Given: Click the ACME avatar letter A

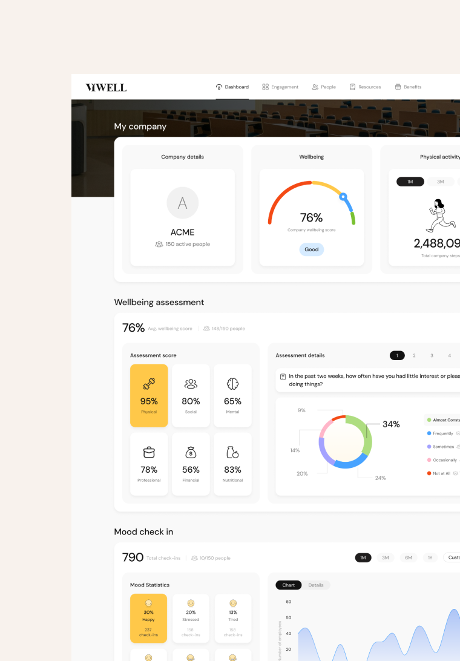Looking at the screenshot, I should [x=183, y=203].
